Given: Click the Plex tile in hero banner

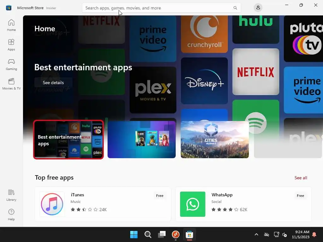Looking at the screenshot, I should click(153, 90).
